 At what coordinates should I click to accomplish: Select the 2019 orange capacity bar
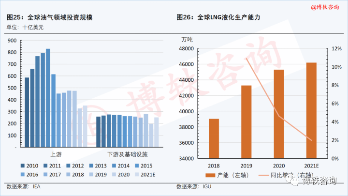[246, 121]
